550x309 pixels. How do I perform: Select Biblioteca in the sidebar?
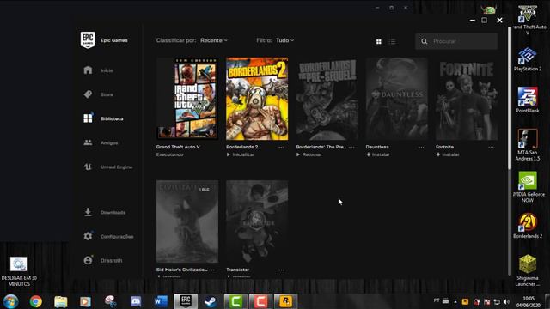(x=112, y=118)
